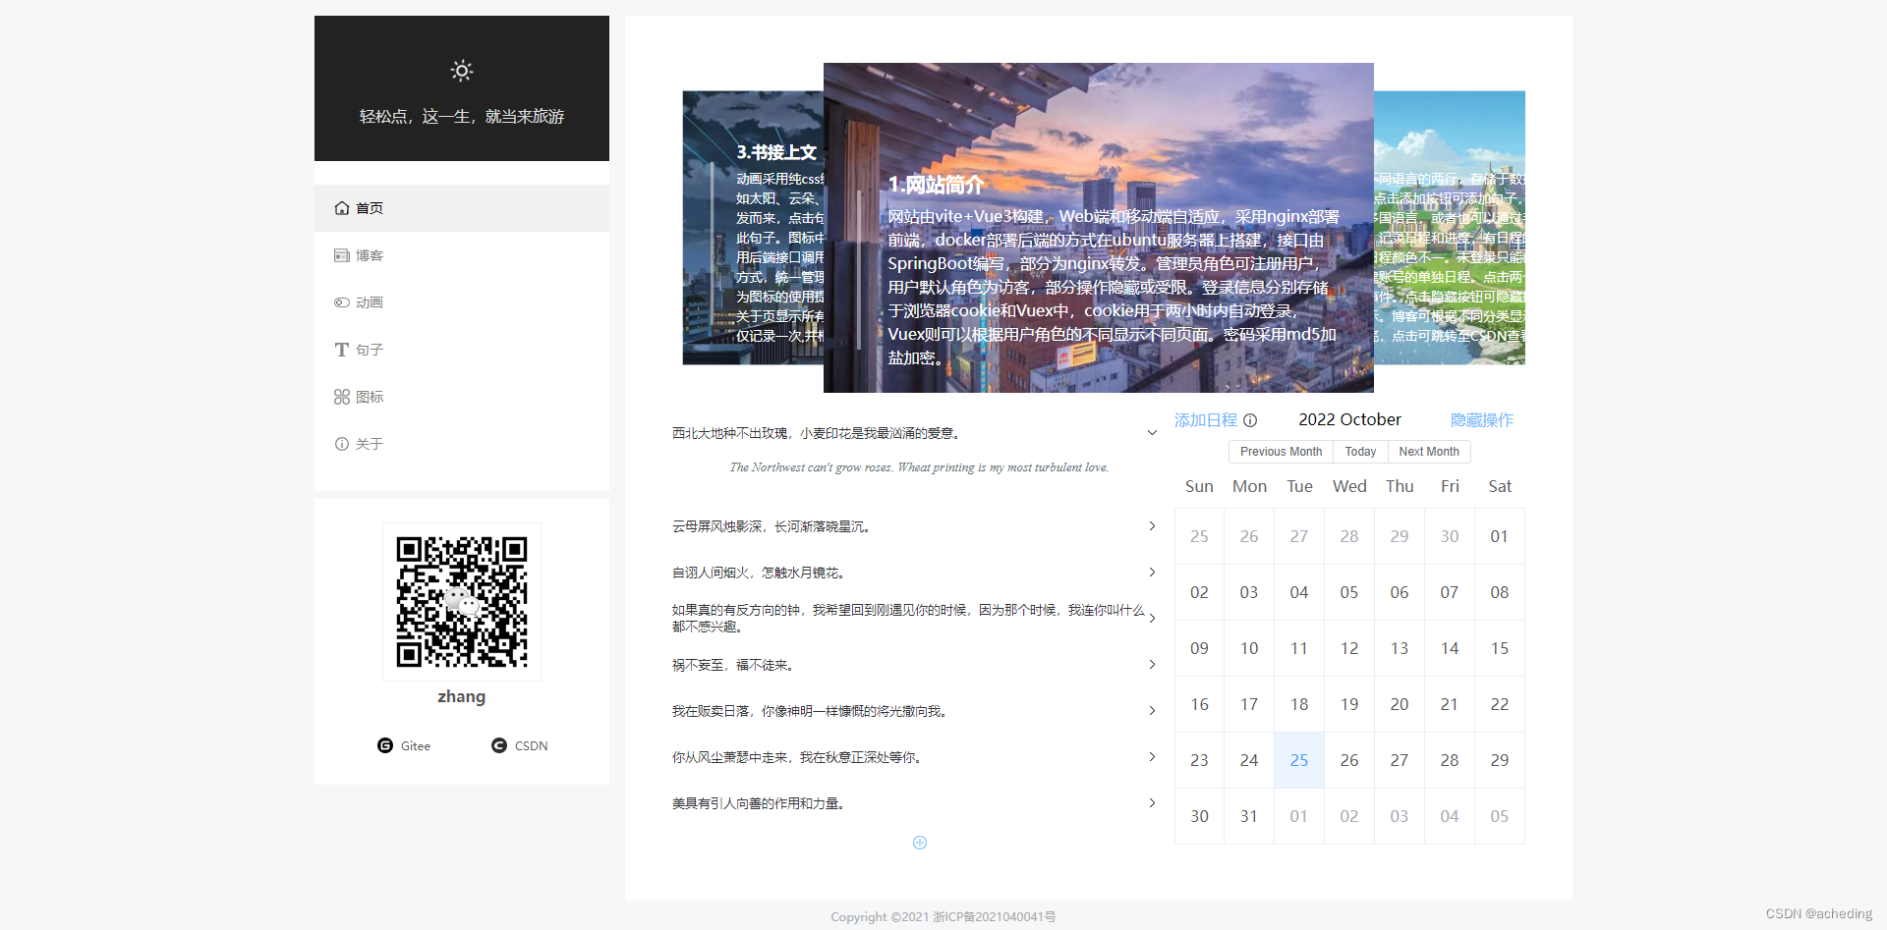This screenshot has height=930, width=1887.
Task: Expand the 你从风尘萧瑟中走来 sentence
Action: (x=915, y=757)
